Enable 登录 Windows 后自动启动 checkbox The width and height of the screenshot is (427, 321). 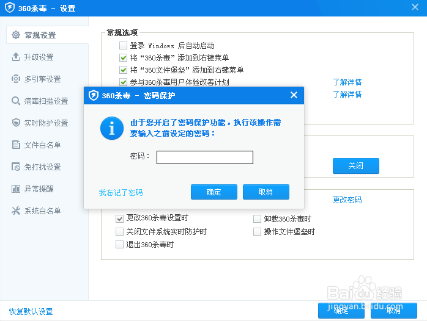click(x=123, y=46)
